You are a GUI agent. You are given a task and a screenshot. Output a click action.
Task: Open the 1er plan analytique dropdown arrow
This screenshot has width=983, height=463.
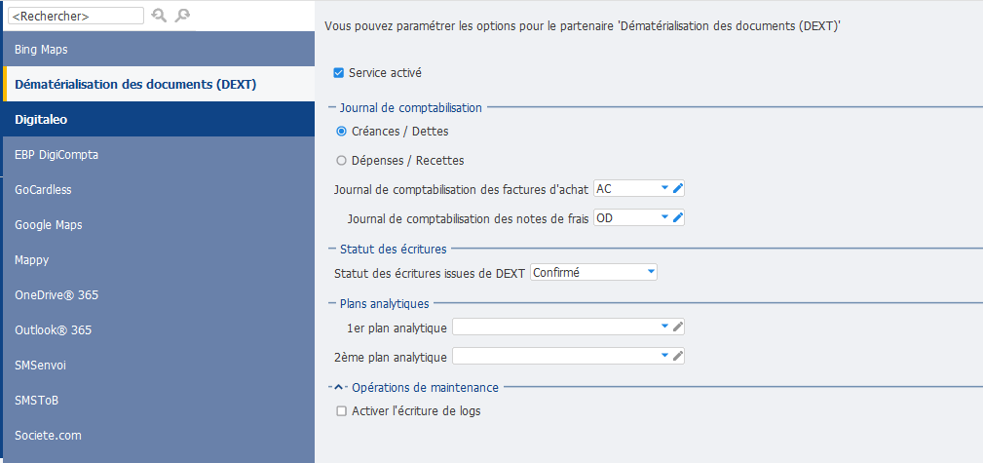664,327
